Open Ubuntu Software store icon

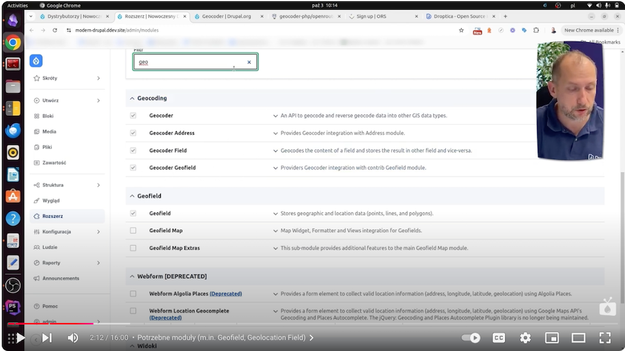point(13,196)
